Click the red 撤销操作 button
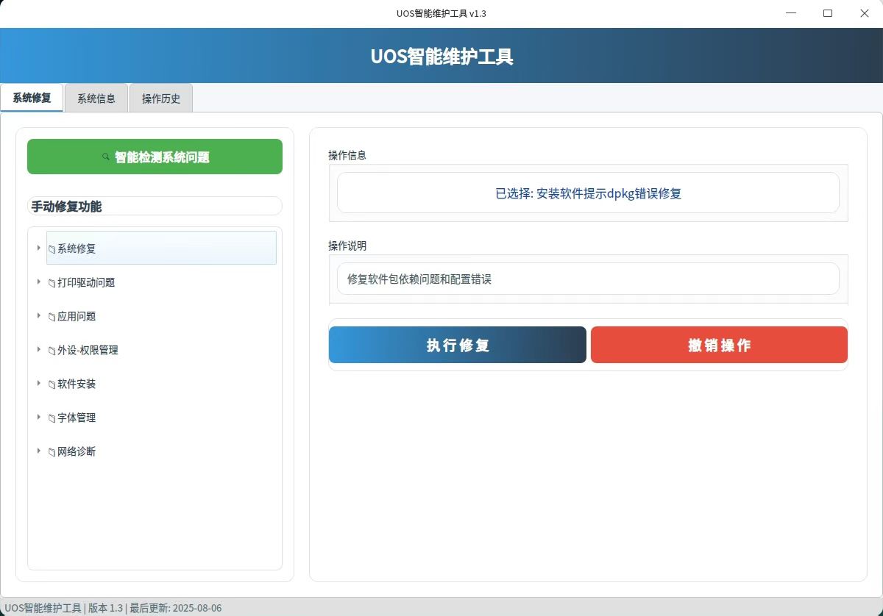The width and height of the screenshot is (883, 616). tap(719, 345)
